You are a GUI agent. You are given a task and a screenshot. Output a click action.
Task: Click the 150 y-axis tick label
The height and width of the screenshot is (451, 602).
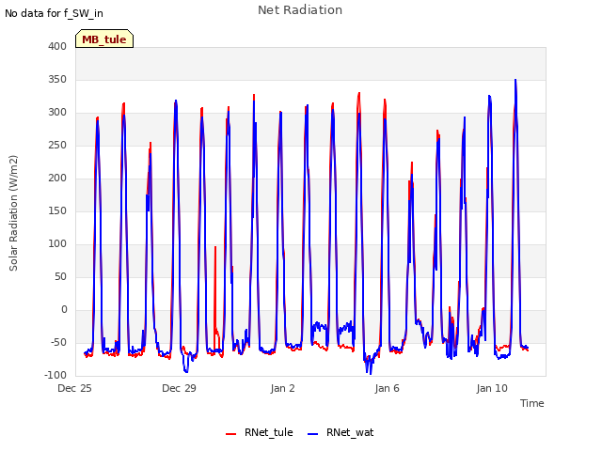tap(57, 210)
